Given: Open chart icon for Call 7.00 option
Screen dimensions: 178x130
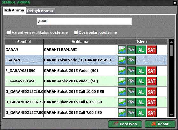Looking at the screenshot, I should (122, 113).
